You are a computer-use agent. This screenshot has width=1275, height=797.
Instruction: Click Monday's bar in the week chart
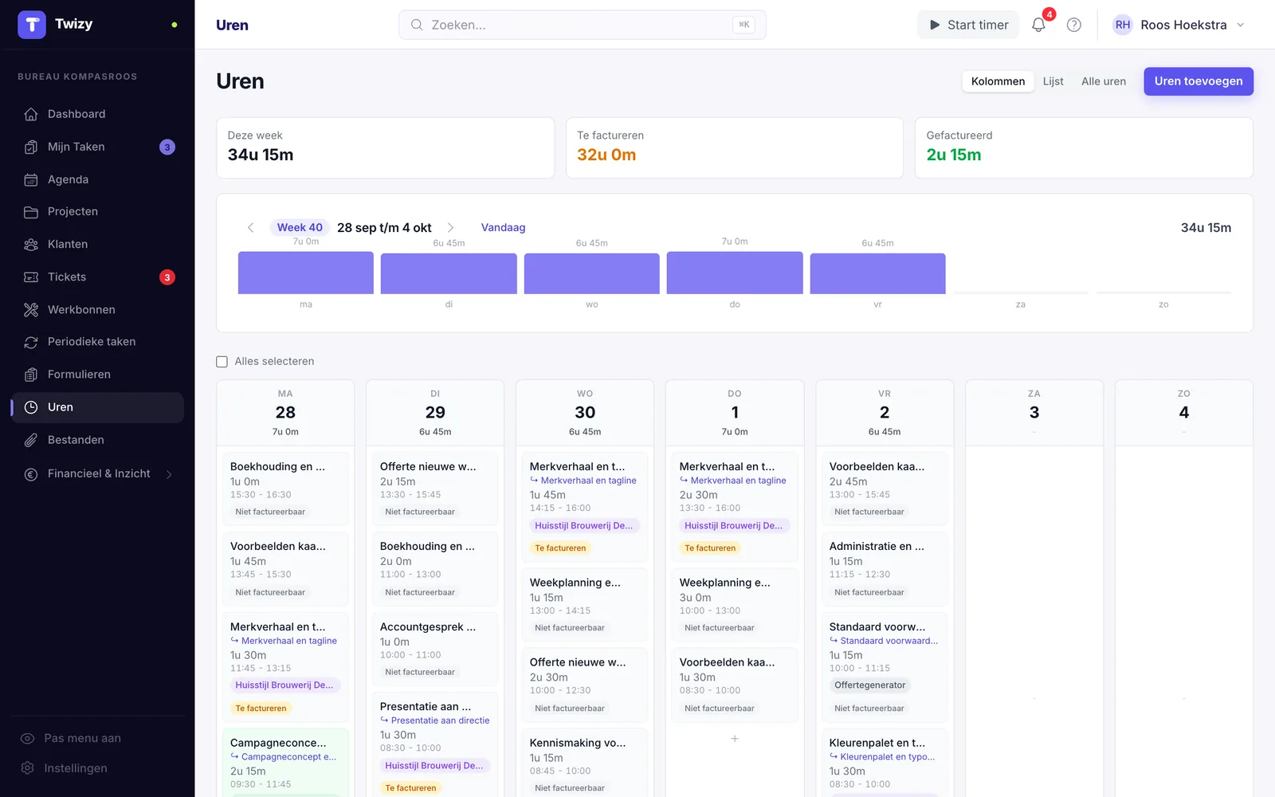pyautogui.click(x=306, y=273)
